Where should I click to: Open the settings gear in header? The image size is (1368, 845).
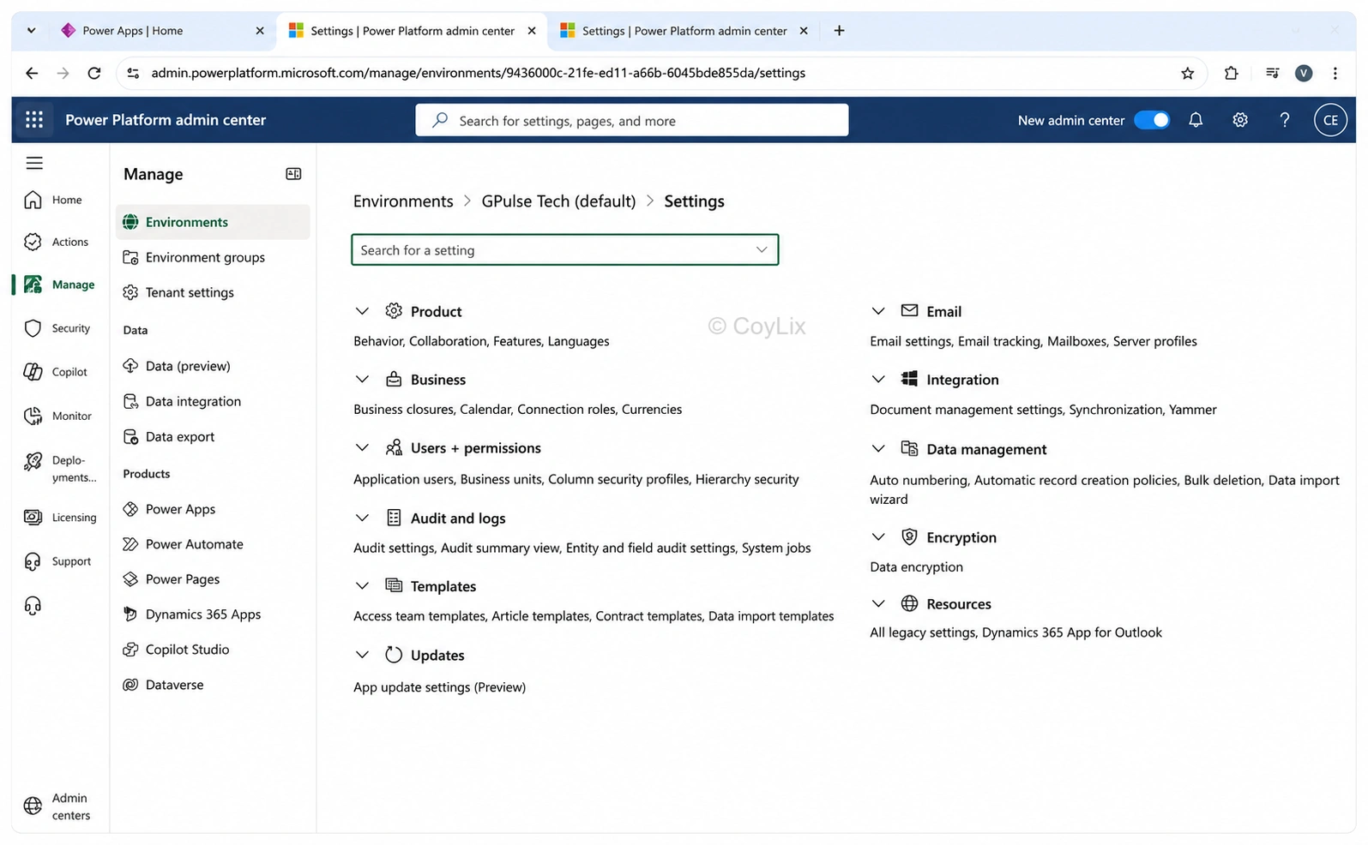[1240, 120]
